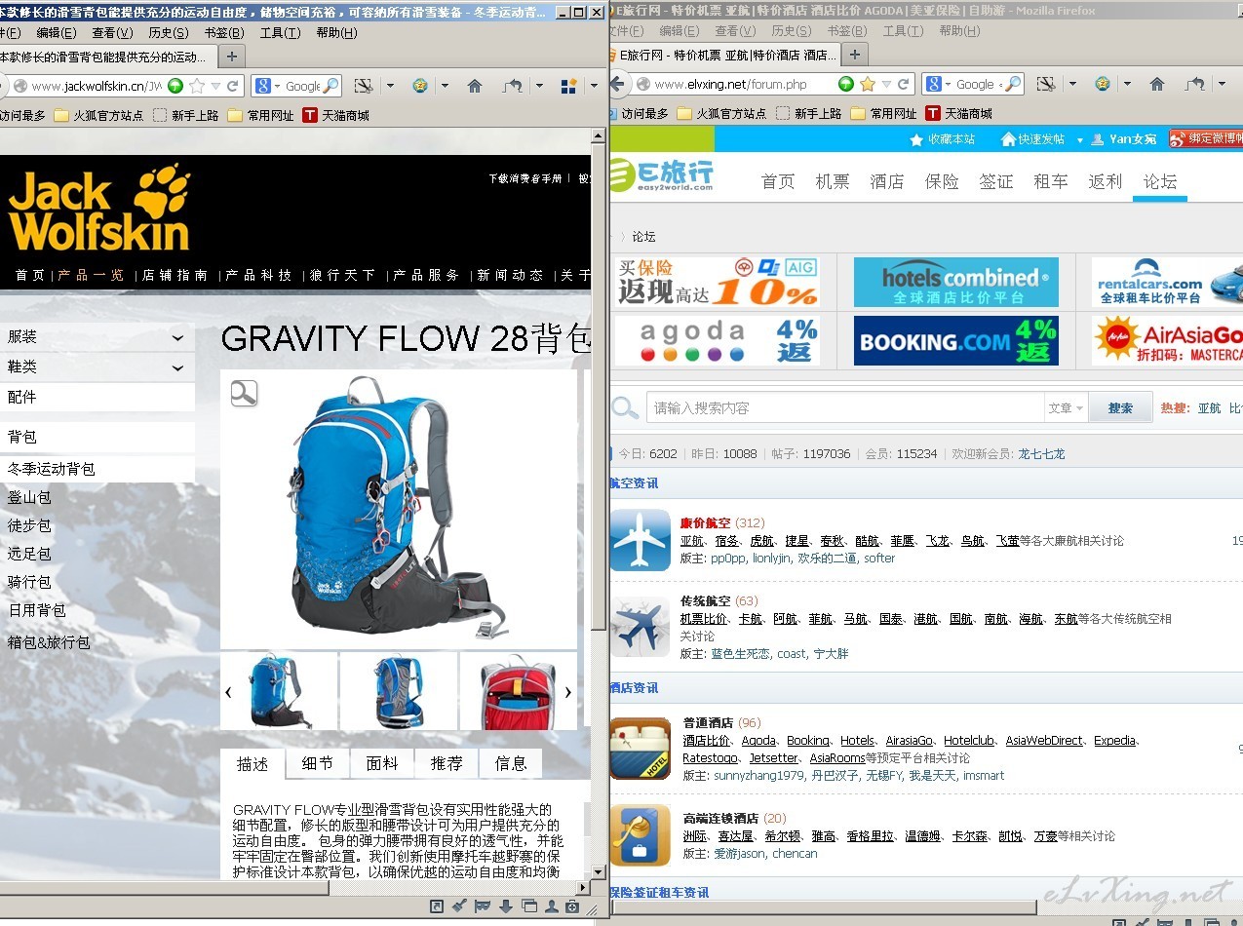Click the 快速发帖 link
The width and height of the screenshot is (1243, 926).
tap(1032, 139)
